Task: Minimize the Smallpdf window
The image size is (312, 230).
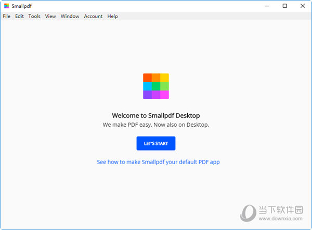Action: coord(267,6)
